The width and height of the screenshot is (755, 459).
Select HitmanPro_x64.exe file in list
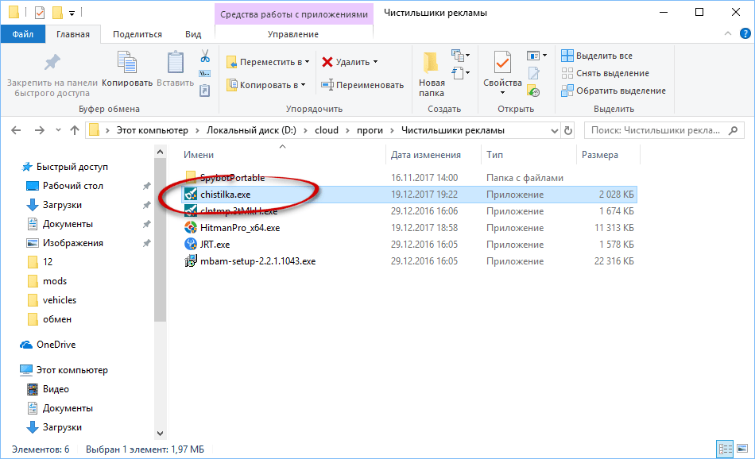[x=239, y=228]
